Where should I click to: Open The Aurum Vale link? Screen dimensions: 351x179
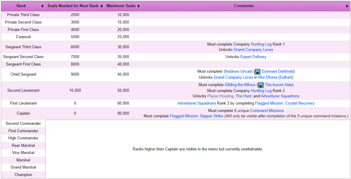[278, 85]
